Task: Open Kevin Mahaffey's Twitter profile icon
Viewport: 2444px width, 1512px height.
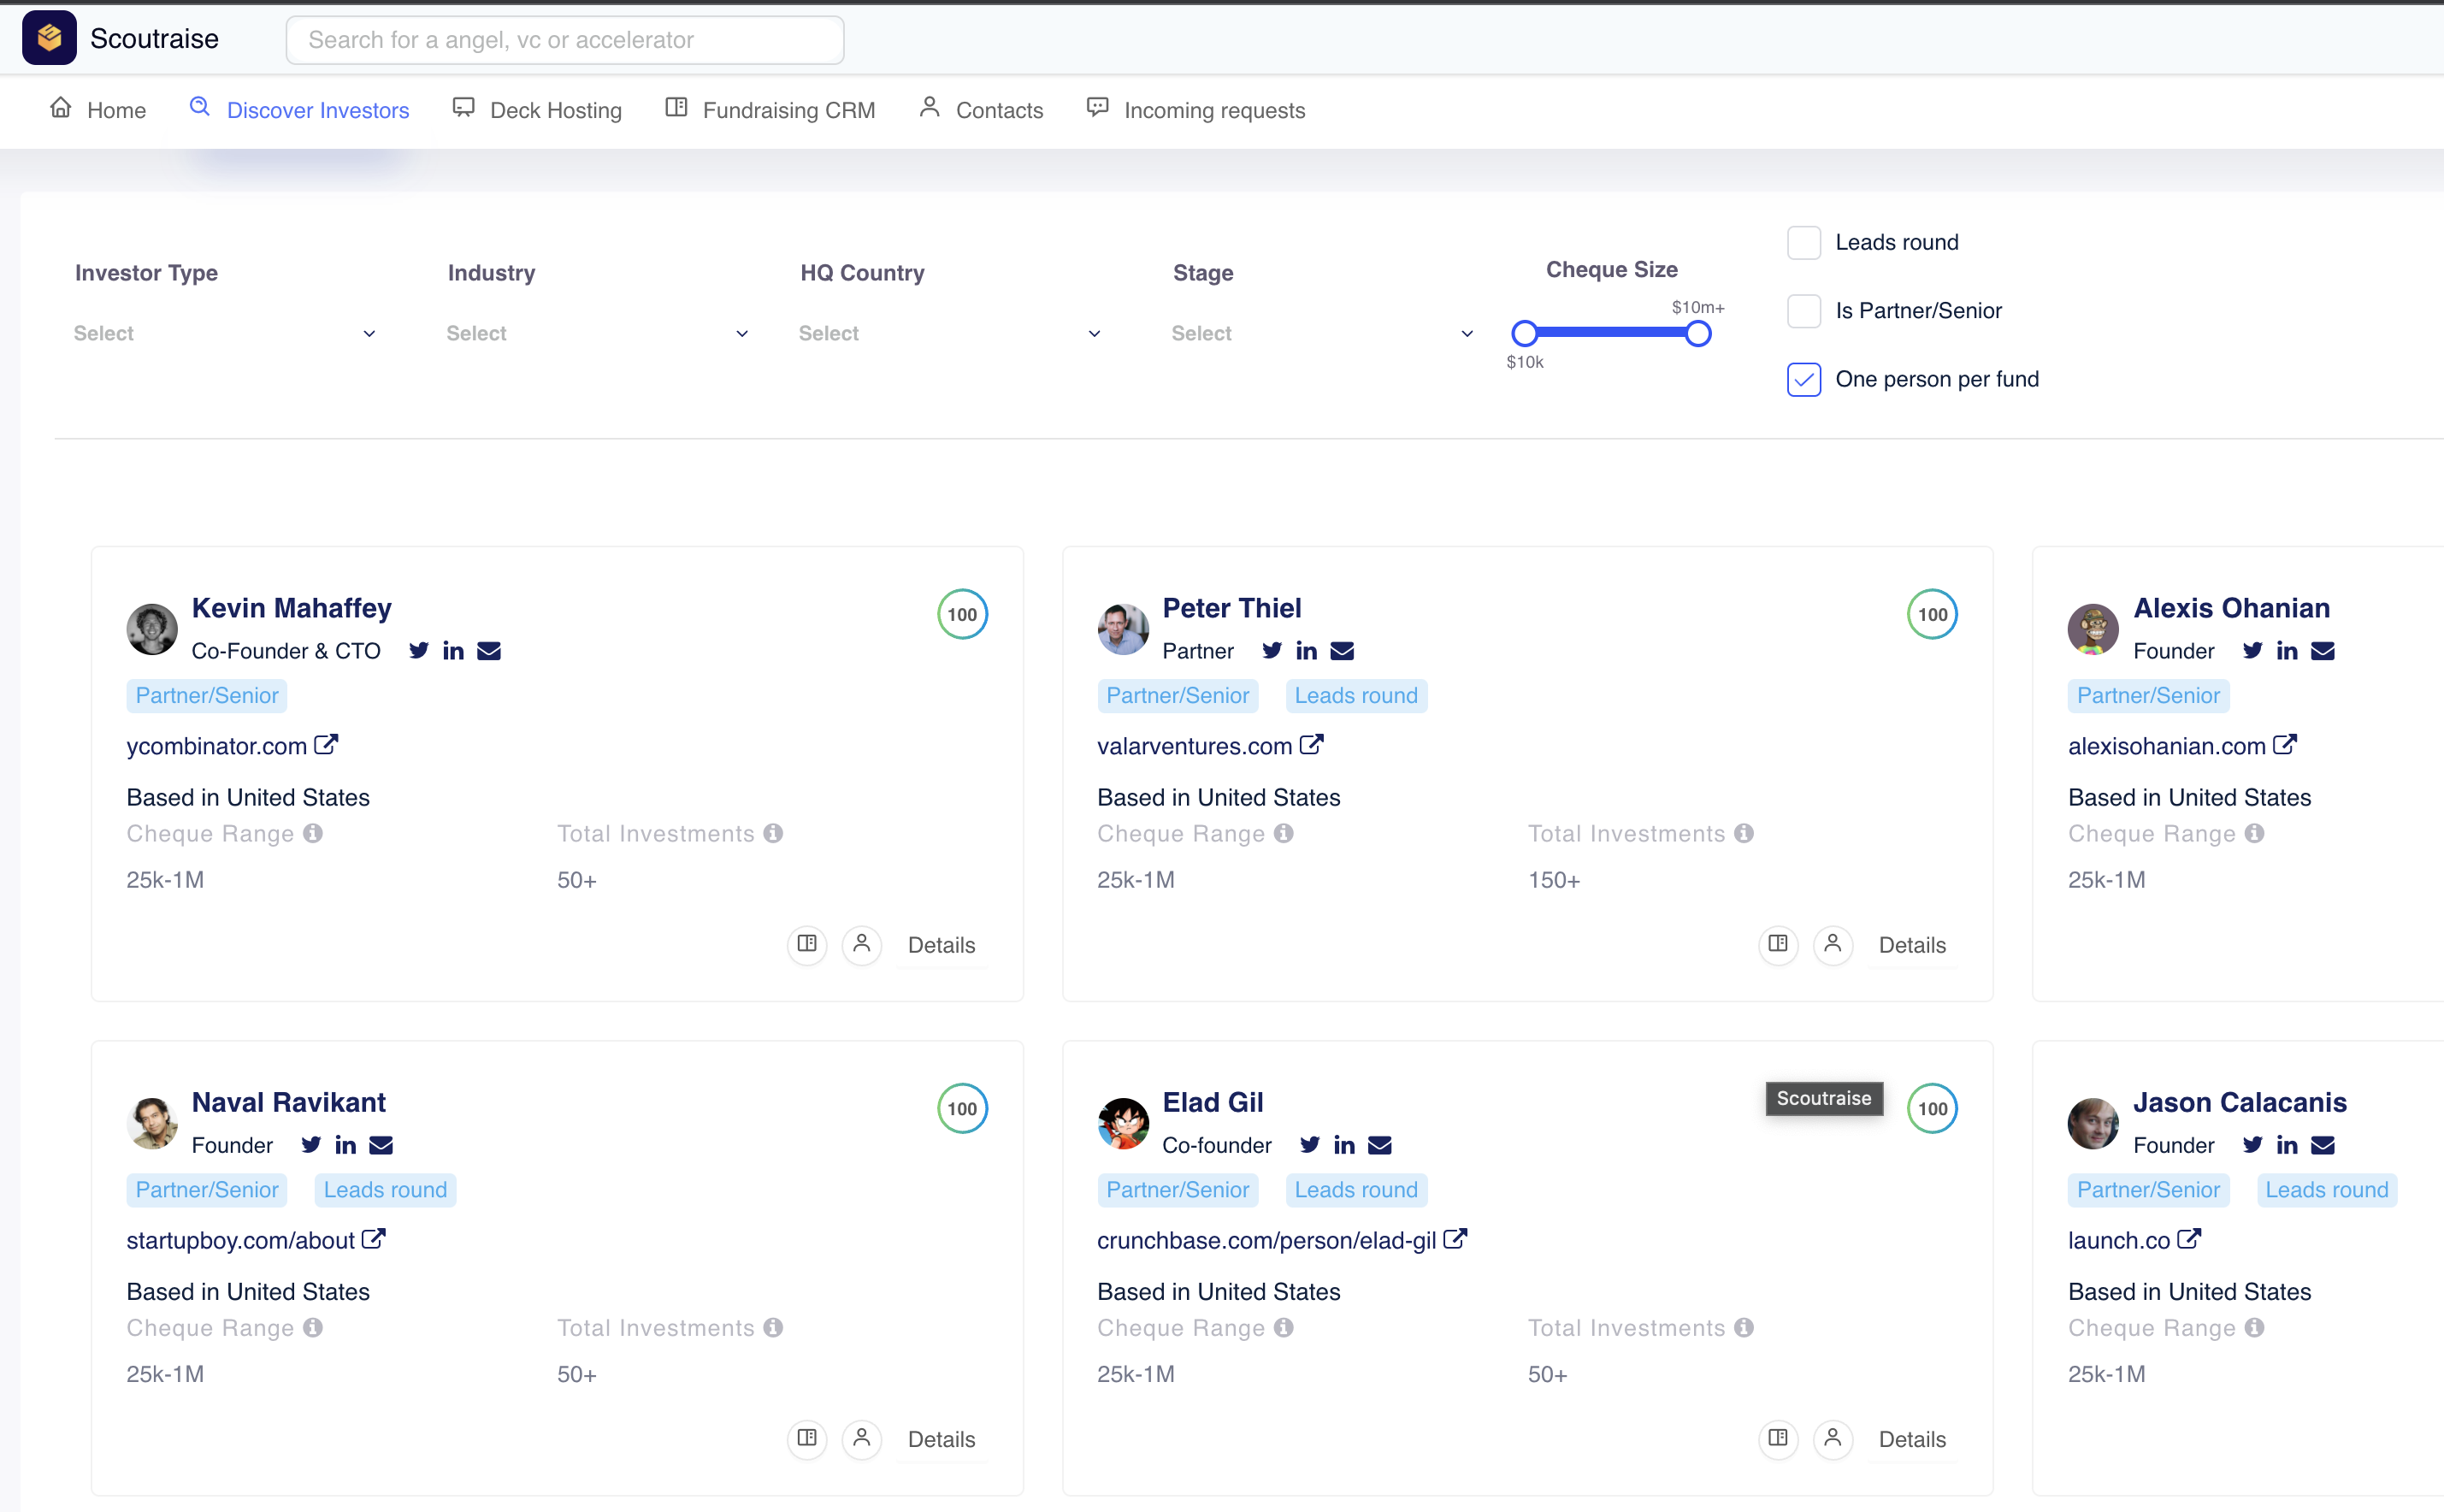Action: coord(419,651)
